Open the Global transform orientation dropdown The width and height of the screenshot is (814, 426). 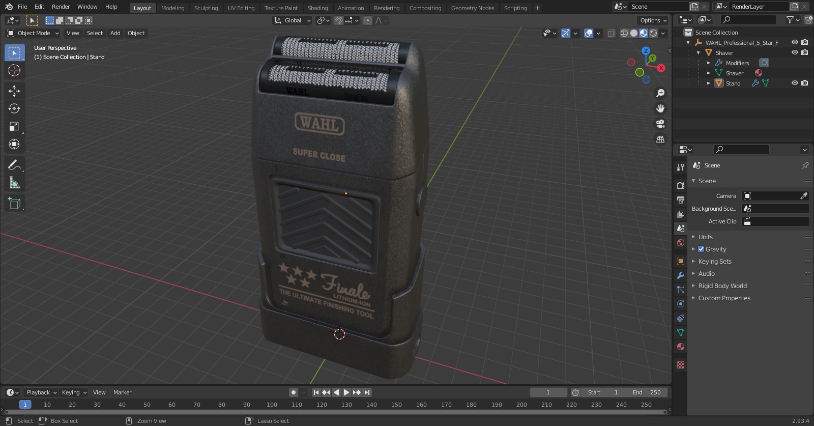click(293, 20)
